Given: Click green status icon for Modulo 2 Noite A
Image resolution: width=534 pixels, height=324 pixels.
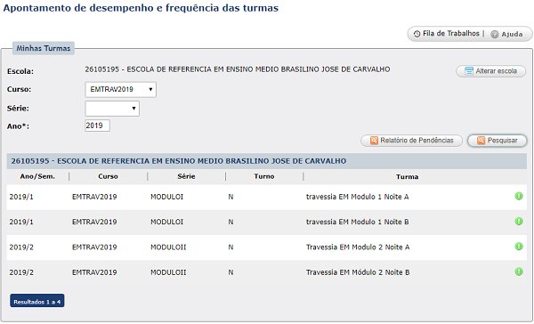Looking at the screenshot, I should (518, 247).
